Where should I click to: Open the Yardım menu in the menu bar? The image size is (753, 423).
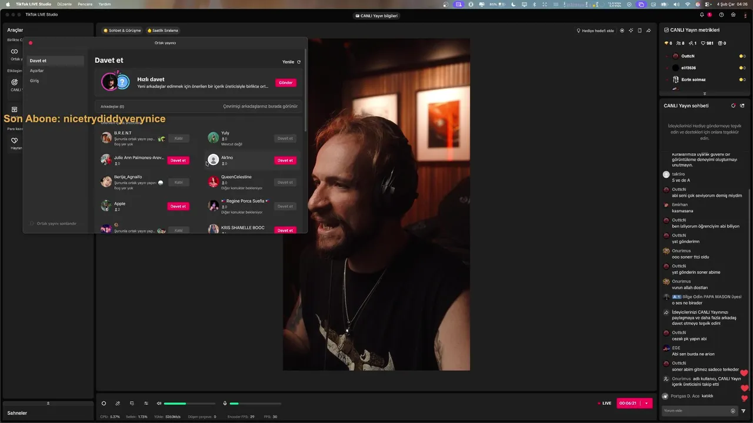click(x=105, y=4)
